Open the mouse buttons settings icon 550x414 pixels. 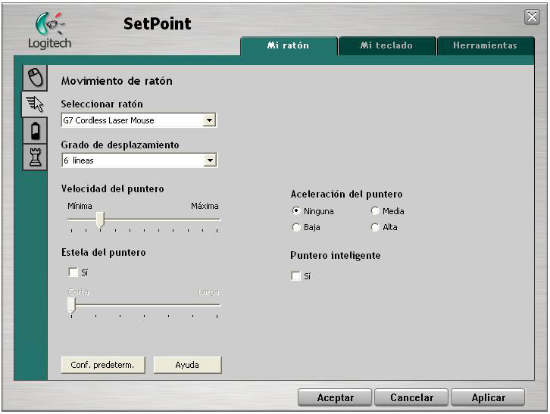(33, 77)
